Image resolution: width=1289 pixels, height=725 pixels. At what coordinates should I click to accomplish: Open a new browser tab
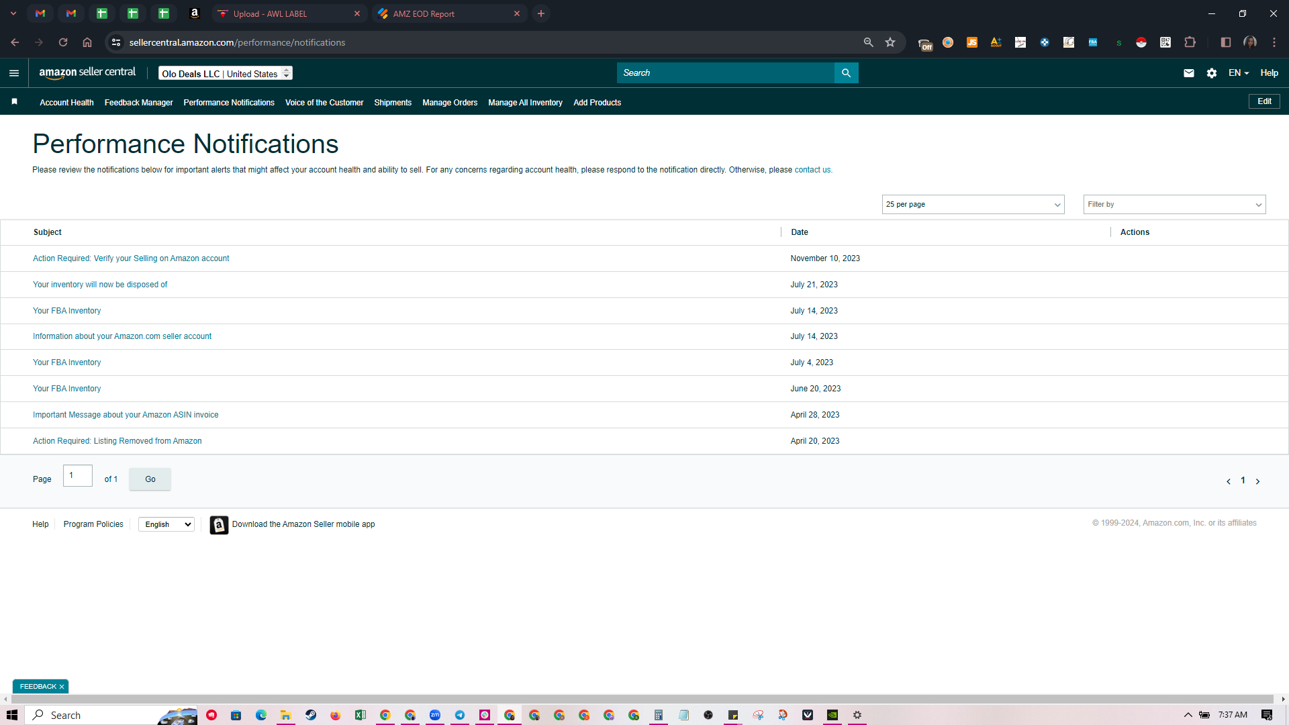(x=541, y=13)
